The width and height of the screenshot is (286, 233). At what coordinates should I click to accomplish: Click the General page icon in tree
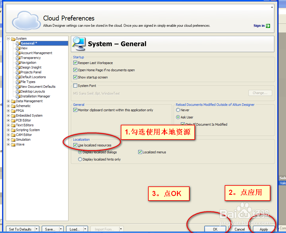pos(18,44)
